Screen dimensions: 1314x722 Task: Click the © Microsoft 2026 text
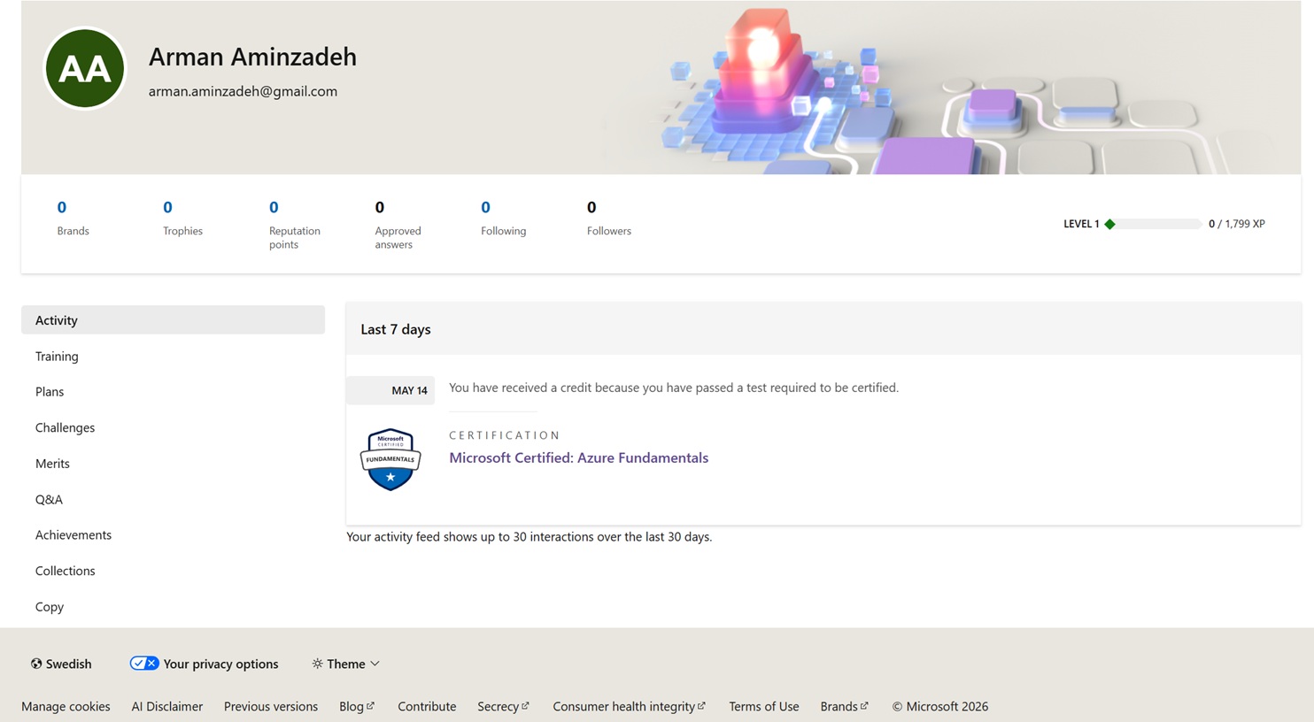coord(939,706)
